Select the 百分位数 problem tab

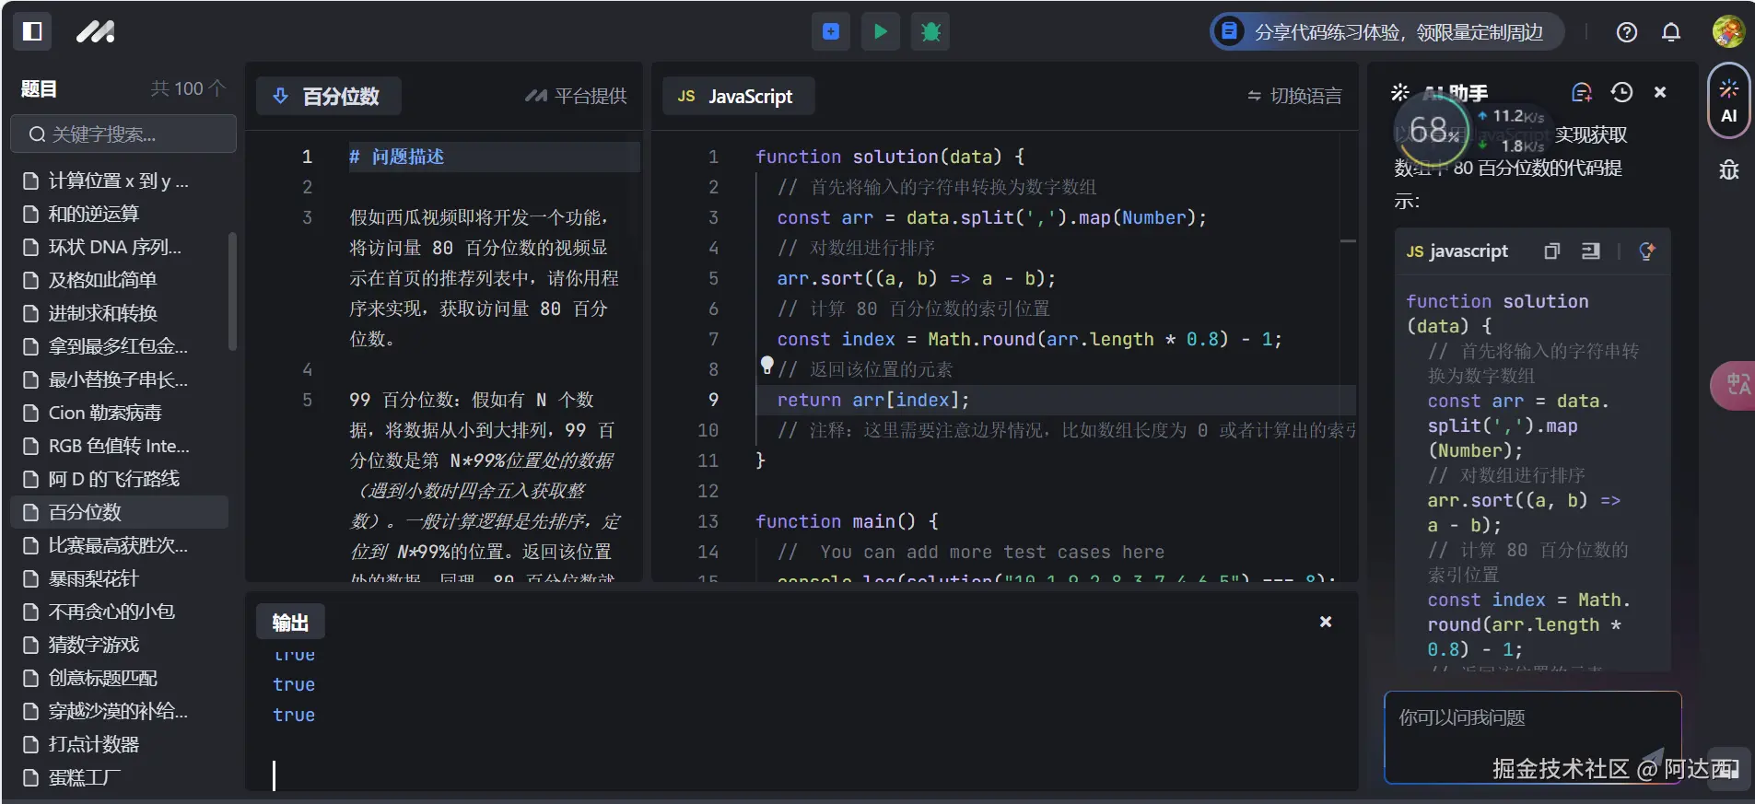click(x=329, y=96)
